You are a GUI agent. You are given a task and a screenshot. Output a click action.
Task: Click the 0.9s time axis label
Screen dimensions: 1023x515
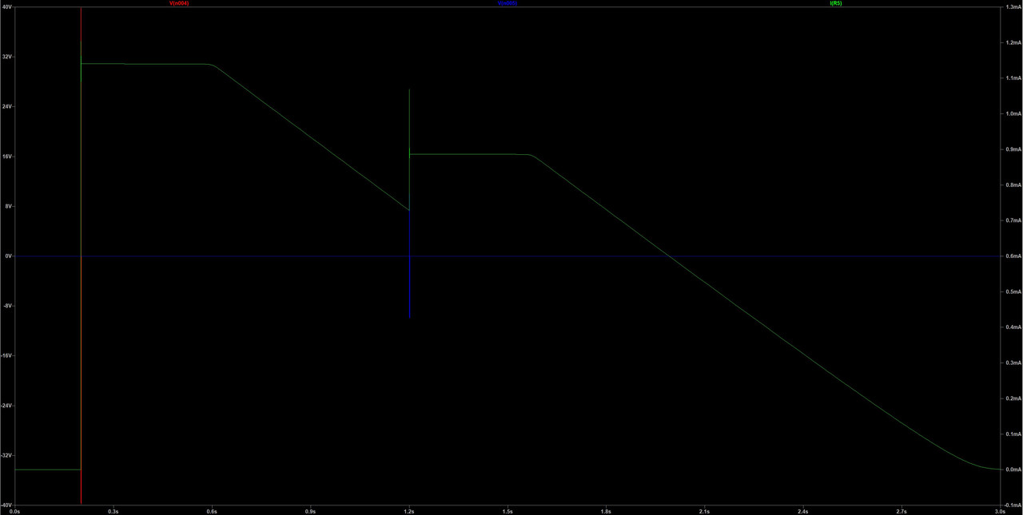tap(310, 511)
